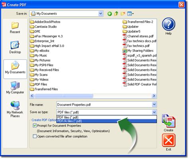Select the Transferred Files 2 folder
Viewport: 189px width, 159px height.
[138, 22]
